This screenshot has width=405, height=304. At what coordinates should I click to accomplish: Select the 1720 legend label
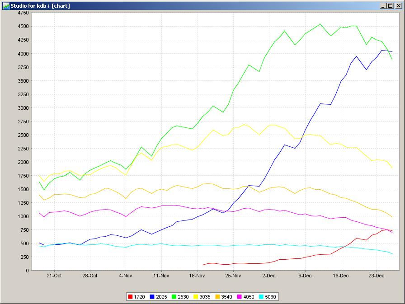click(x=139, y=297)
